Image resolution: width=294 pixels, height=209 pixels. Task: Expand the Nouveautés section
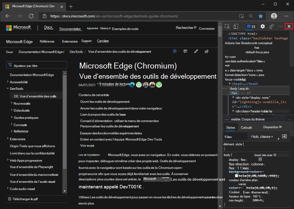click(12, 103)
